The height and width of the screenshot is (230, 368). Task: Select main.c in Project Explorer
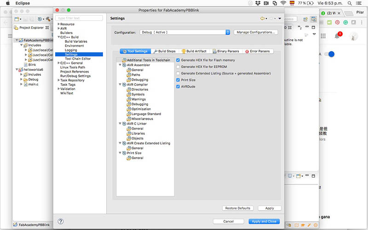pyautogui.click(x=33, y=84)
